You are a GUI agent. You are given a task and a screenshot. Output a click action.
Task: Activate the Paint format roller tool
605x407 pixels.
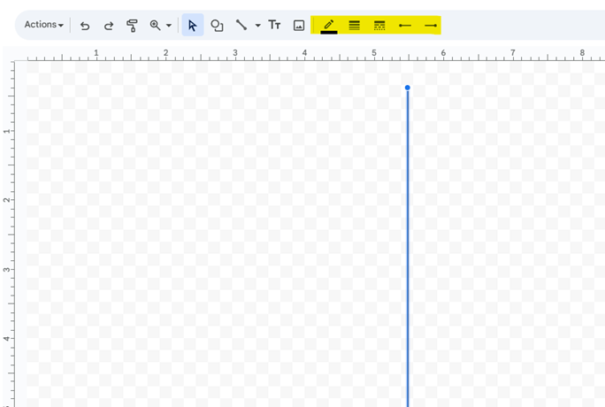[132, 26]
